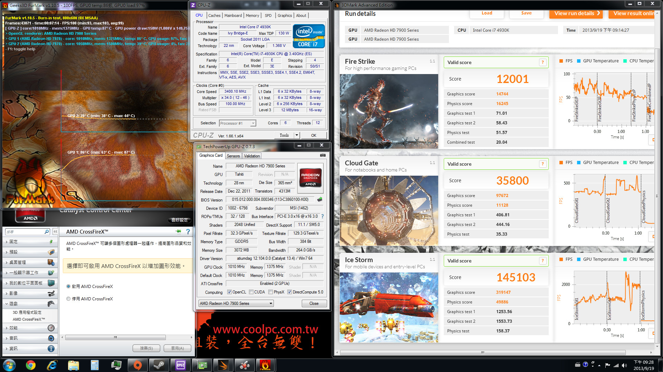Toggle GPU Temperature legend in Cloud Gate chart
This screenshot has height=372, width=663.
coord(598,163)
